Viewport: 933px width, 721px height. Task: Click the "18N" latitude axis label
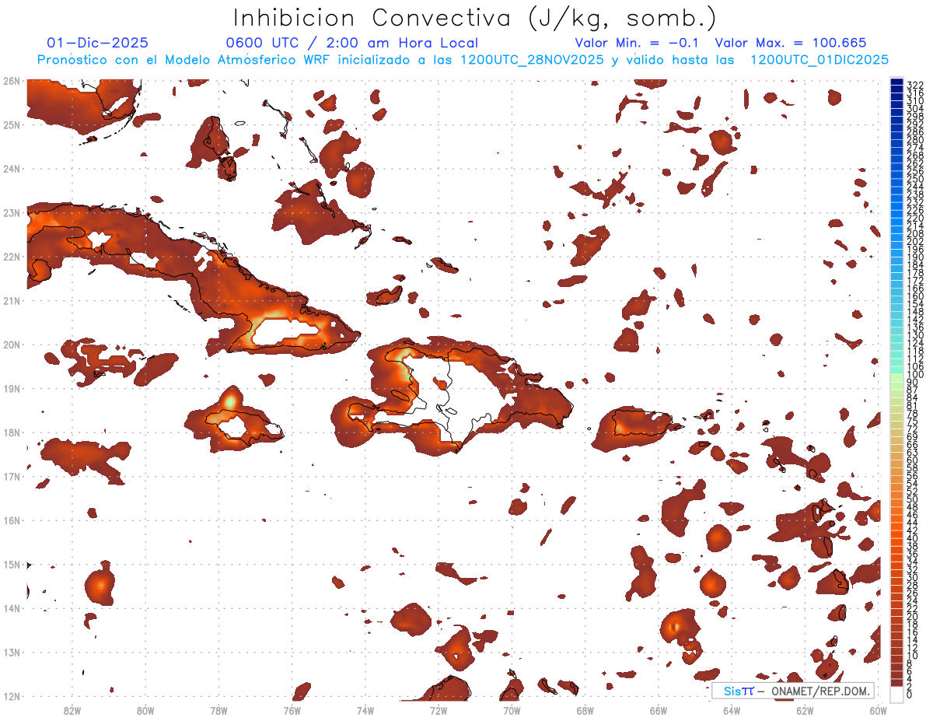click(x=11, y=432)
